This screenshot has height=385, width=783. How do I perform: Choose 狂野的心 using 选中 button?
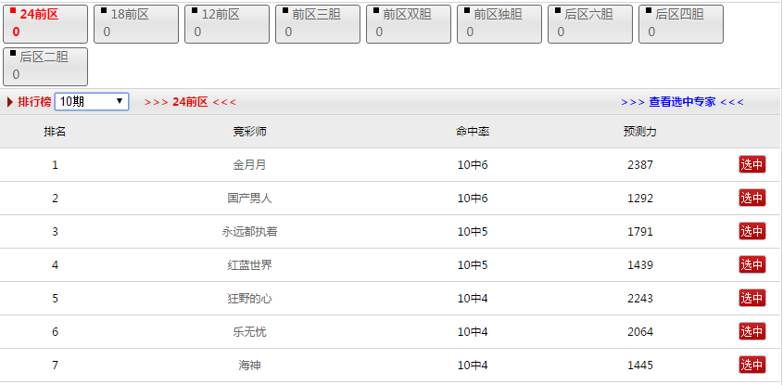coord(751,298)
